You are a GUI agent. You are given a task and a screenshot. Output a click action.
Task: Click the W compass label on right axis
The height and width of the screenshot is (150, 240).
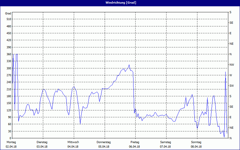click(x=231, y=75)
